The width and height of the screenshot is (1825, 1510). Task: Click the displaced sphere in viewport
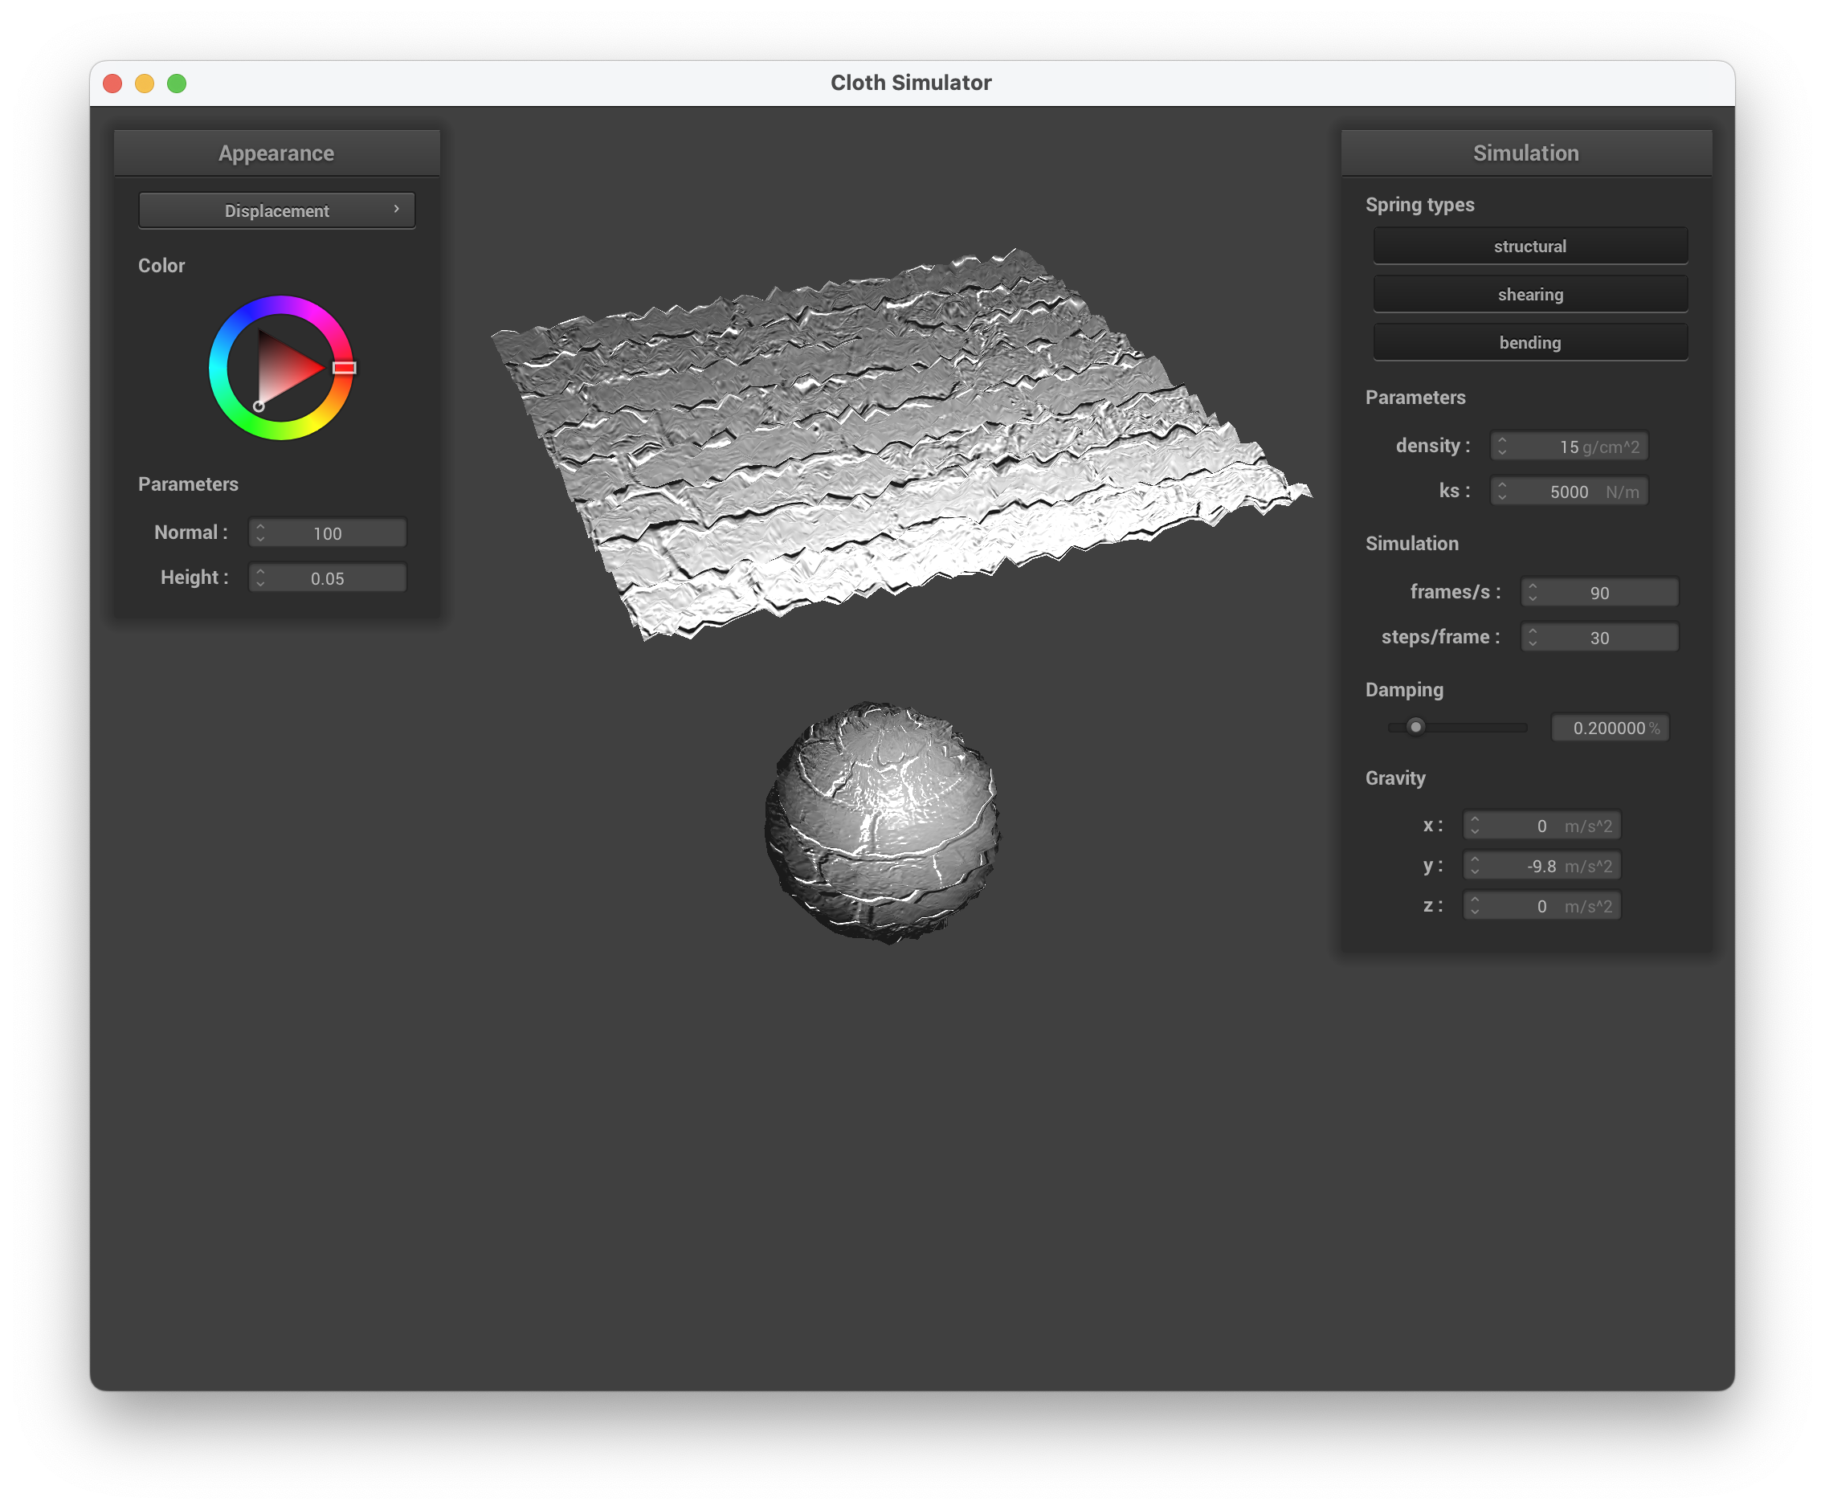pyautogui.click(x=881, y=821)
